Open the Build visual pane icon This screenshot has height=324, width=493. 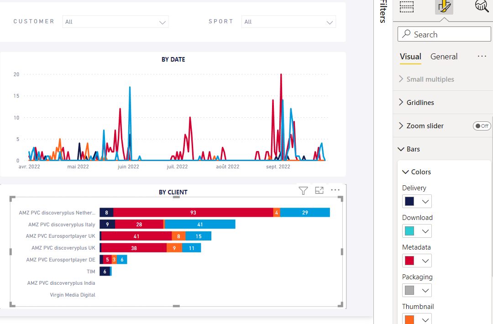(x=407, y=6)
